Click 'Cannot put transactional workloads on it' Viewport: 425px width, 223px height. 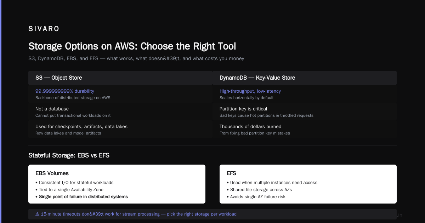(x=73, y=115)
